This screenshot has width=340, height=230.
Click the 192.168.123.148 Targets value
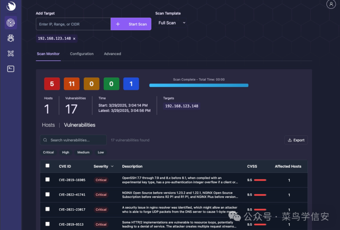(x=182, y=106)
